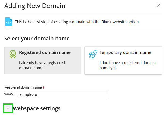164x117 pixels.
Task: Focus the example.com domain name field
Action: pyautogui.click(x=61, y=94)
